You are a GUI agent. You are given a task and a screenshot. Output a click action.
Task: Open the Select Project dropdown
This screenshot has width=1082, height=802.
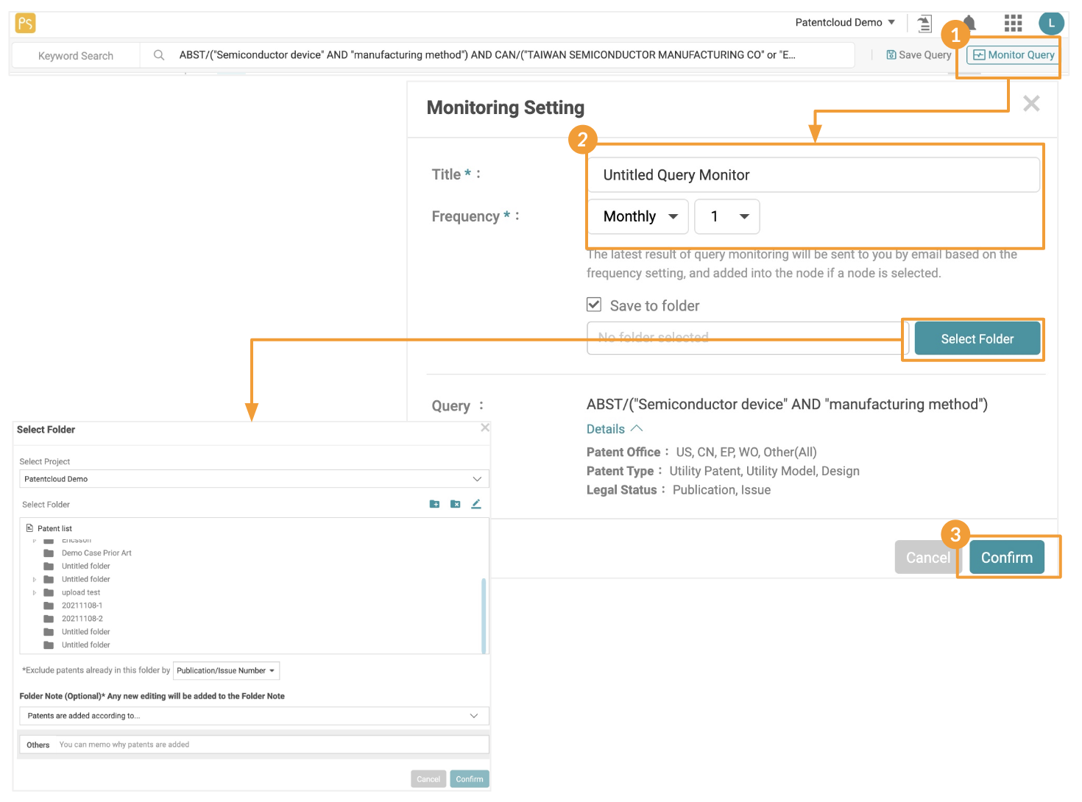[x=254, y=479]
